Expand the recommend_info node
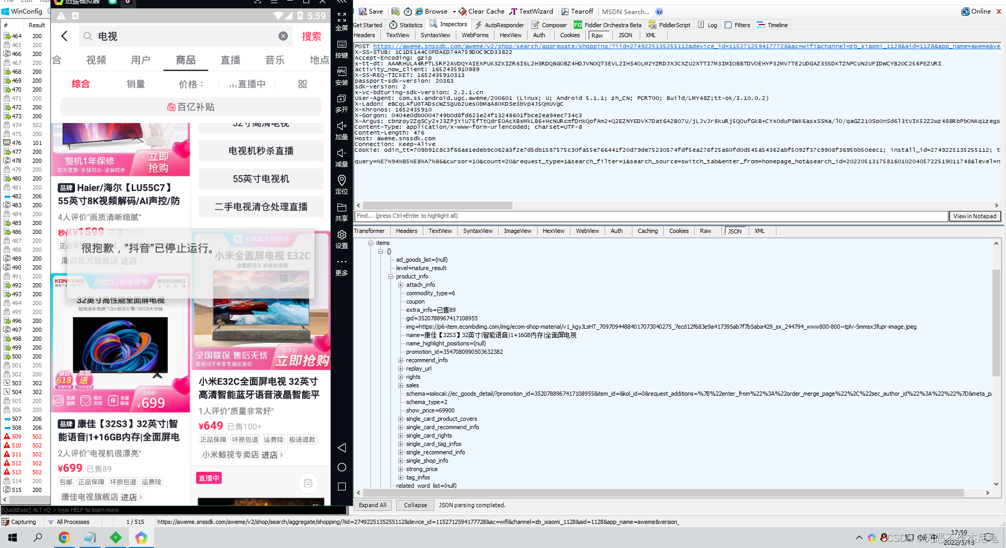 click(x=400, y=360)
